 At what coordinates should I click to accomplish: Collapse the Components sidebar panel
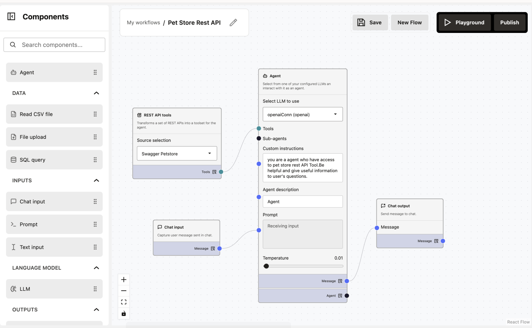point(11,16)
